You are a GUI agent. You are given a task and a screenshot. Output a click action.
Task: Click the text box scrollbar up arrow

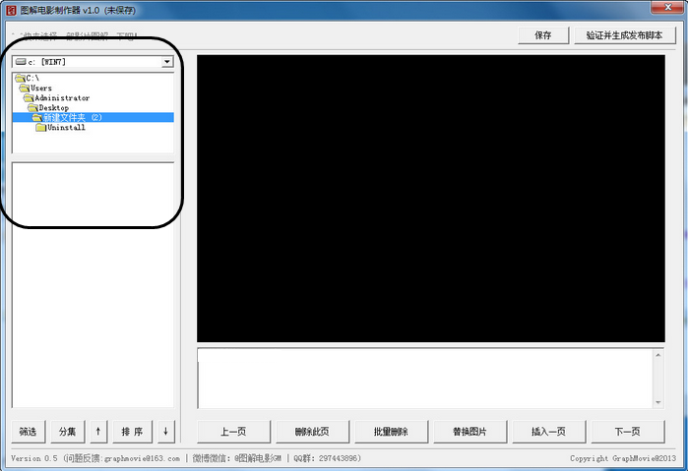coord(657,355)
